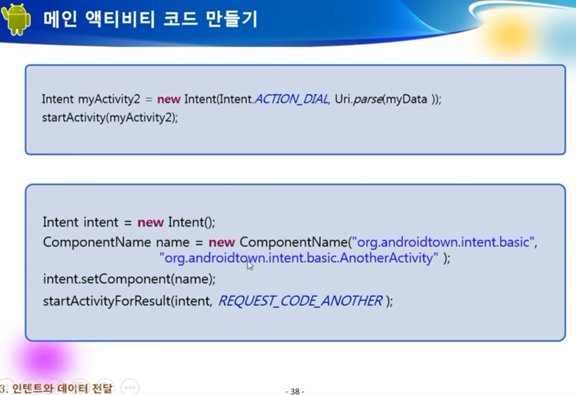
Task: Click the line 'Intent intent = new Intent();'
Action: pyautogui.click(x=129, y=222)
